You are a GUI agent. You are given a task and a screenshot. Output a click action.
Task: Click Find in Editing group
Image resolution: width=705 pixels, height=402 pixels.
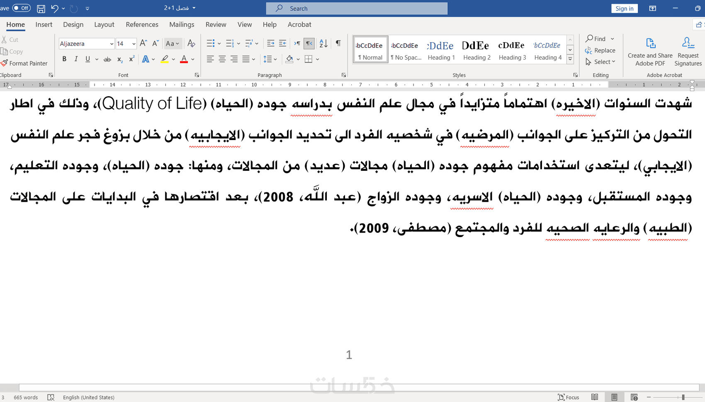596,39
